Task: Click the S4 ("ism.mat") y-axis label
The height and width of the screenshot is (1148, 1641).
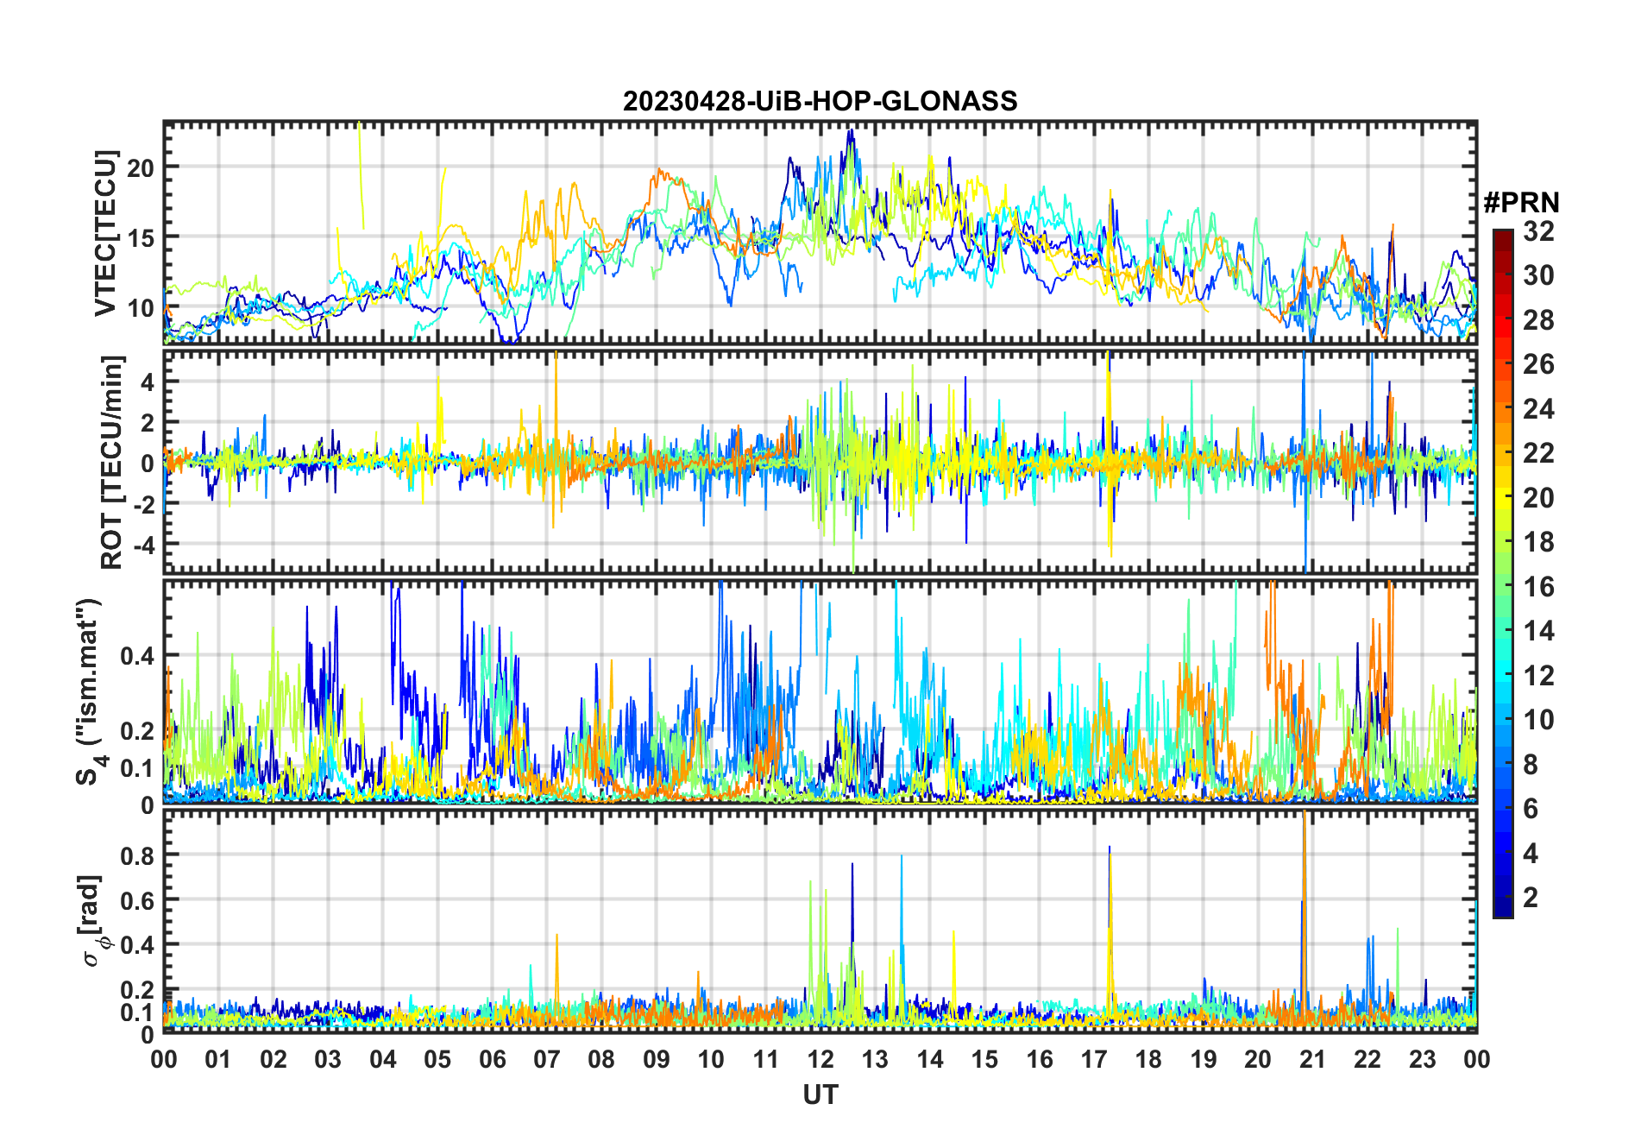Action: (89, 691)
